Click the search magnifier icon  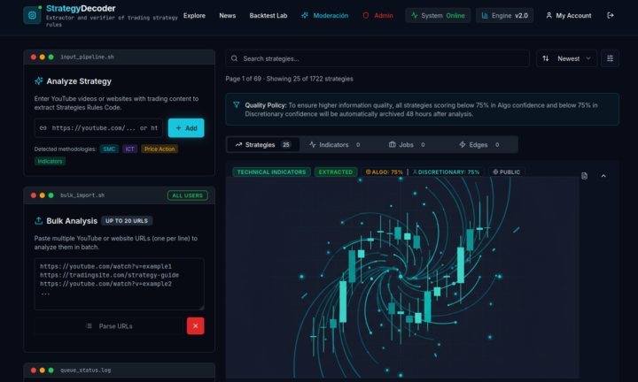[x=234, y=58]
